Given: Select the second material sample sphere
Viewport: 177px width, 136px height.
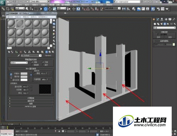Looking at the screenshot, I should click(20, 23).
